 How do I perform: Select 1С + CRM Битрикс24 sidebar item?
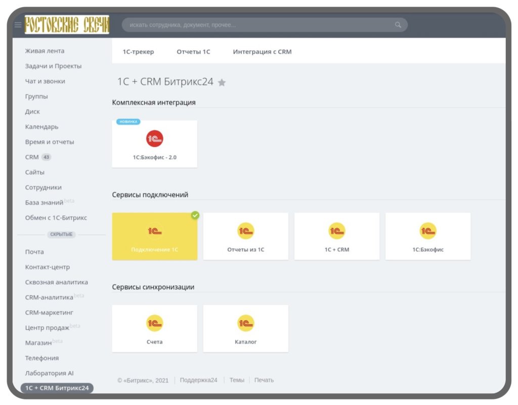click(57, 388)
